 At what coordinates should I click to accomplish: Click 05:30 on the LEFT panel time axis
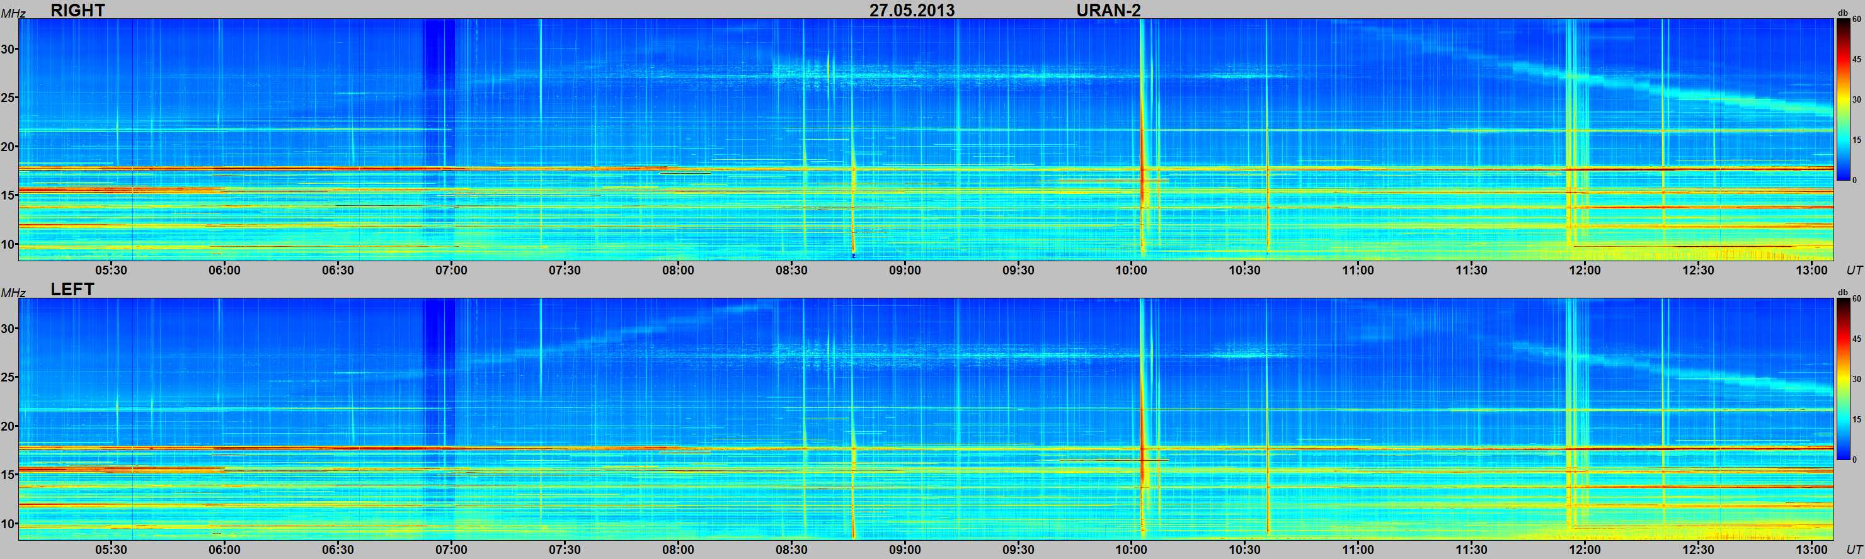[112, 550]
